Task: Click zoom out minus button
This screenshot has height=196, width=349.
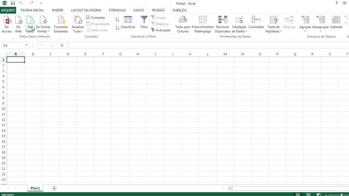Action: 326,195
